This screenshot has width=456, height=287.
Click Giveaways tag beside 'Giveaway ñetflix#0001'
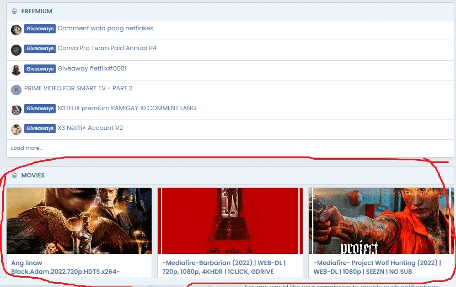pyautogui.click(x=40, y=69)
